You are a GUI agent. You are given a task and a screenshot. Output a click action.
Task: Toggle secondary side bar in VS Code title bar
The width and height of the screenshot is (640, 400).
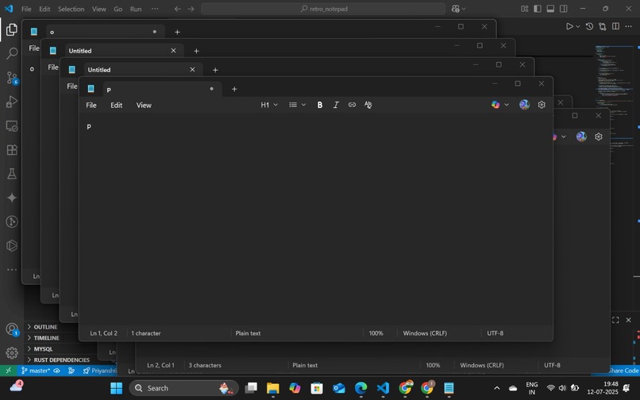[564, 9]
